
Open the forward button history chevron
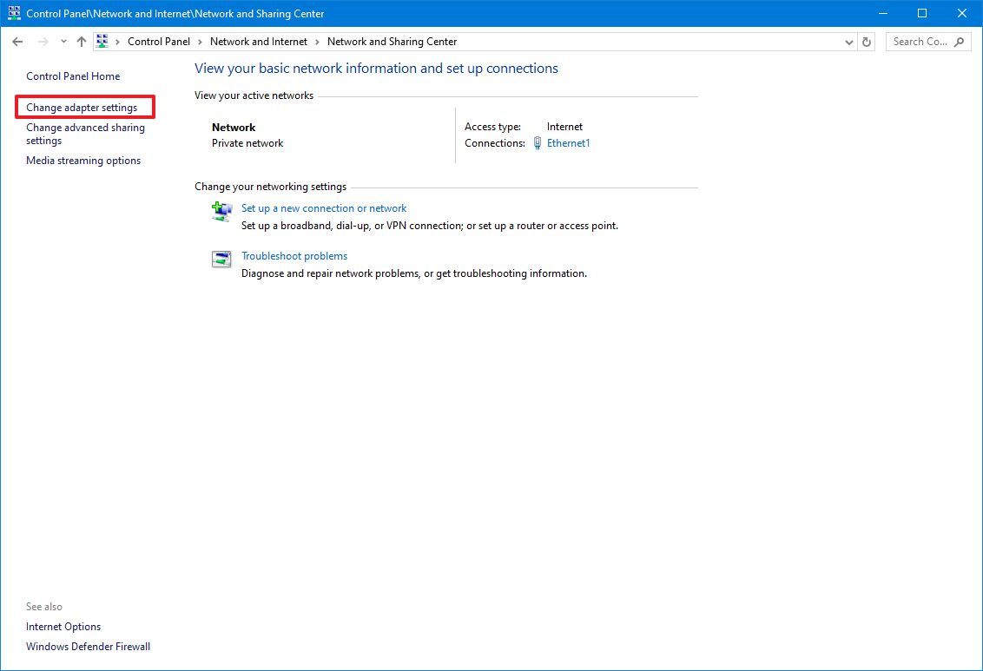point(63,41)
